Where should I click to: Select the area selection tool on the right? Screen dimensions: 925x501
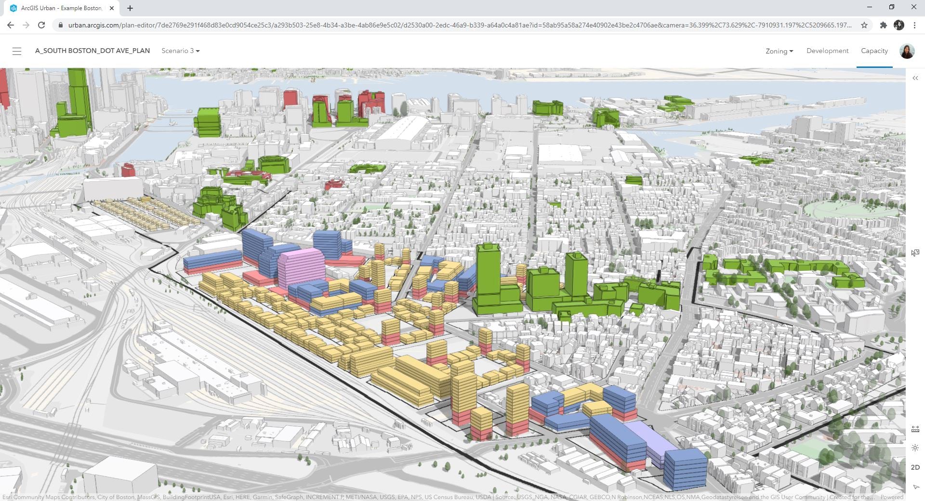tap(915, 252)
